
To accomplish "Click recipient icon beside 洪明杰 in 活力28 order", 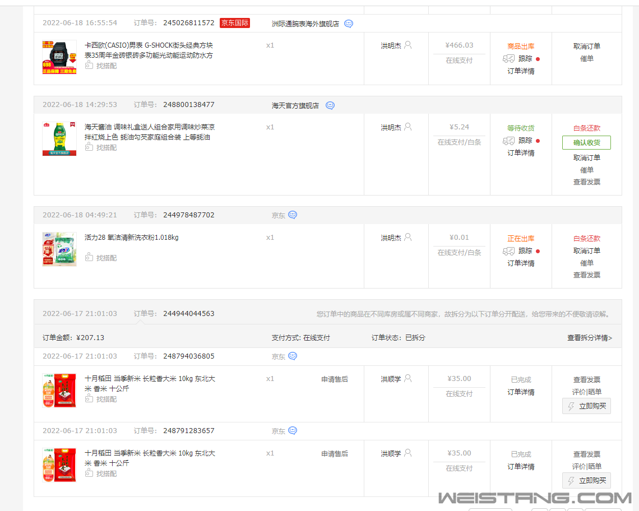I will tap(408, 237).
